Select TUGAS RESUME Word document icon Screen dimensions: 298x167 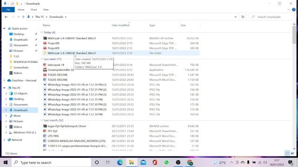coord(45,80)
